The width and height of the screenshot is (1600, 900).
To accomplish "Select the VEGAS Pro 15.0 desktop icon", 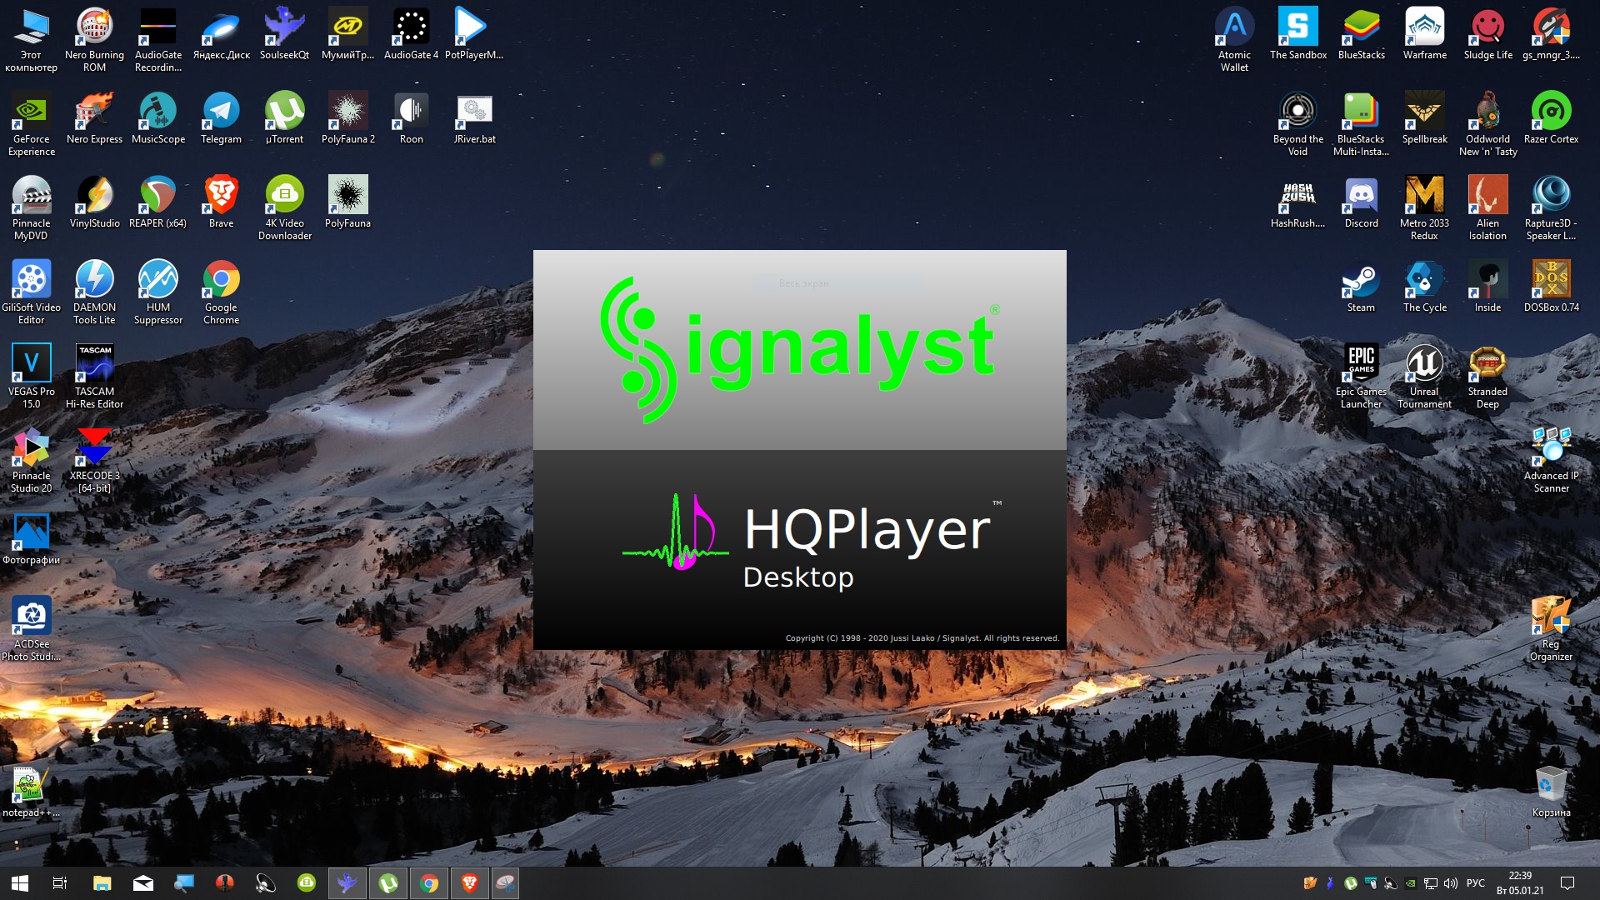I will coord(31,376).
